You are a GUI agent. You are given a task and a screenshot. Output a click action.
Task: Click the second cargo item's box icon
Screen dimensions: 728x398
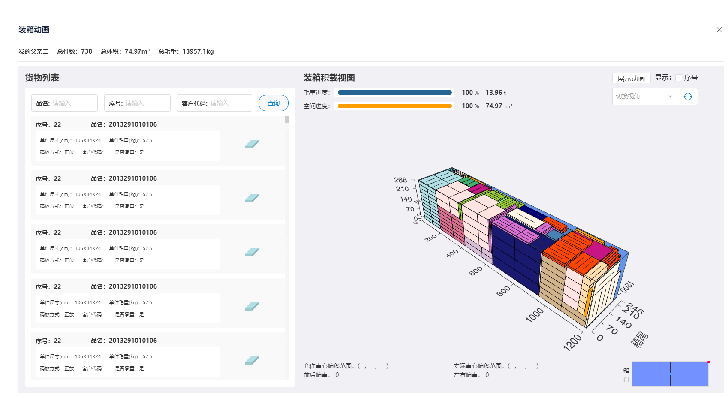(x=252, y=198)
